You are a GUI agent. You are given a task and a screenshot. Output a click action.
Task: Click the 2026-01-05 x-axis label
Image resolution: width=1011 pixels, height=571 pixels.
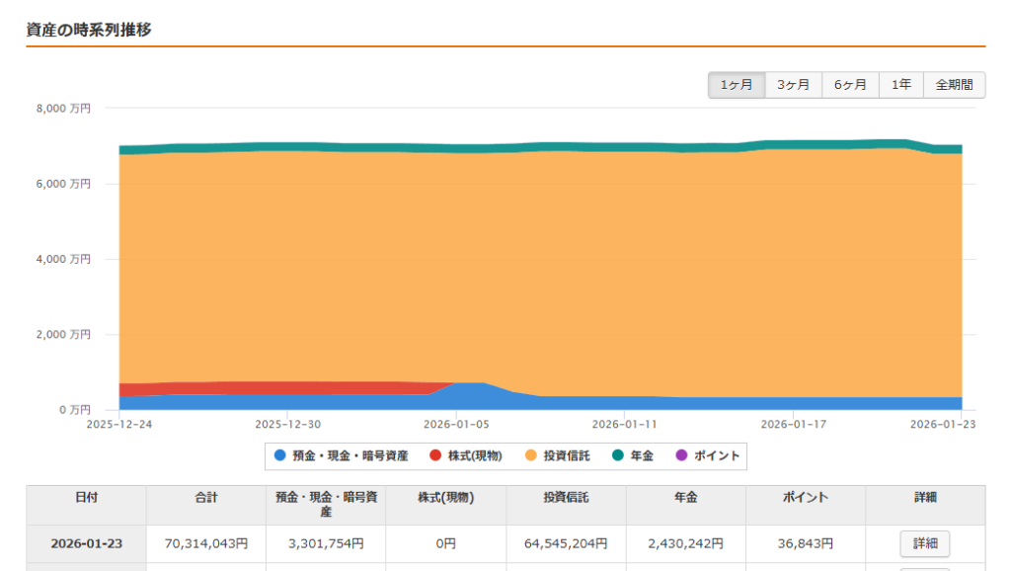458,424
